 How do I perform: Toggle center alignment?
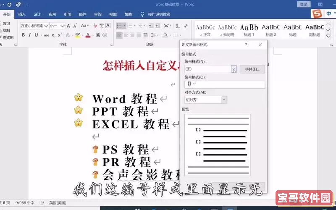126,35
